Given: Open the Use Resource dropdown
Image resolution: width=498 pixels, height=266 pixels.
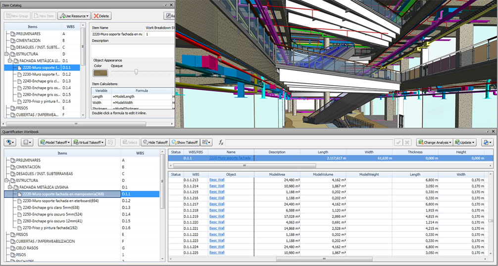Looking at the screenshot, I should [x=73, y=16].
